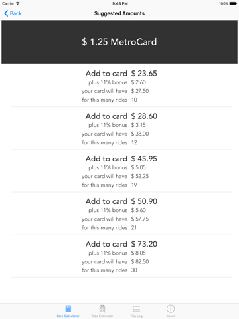Tap the 10 rides count row
Screen dimensions: 239x319
click(x=110, y=100)
